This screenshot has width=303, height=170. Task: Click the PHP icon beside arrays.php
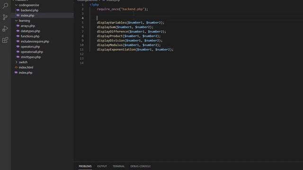click(x=18, y=26)
